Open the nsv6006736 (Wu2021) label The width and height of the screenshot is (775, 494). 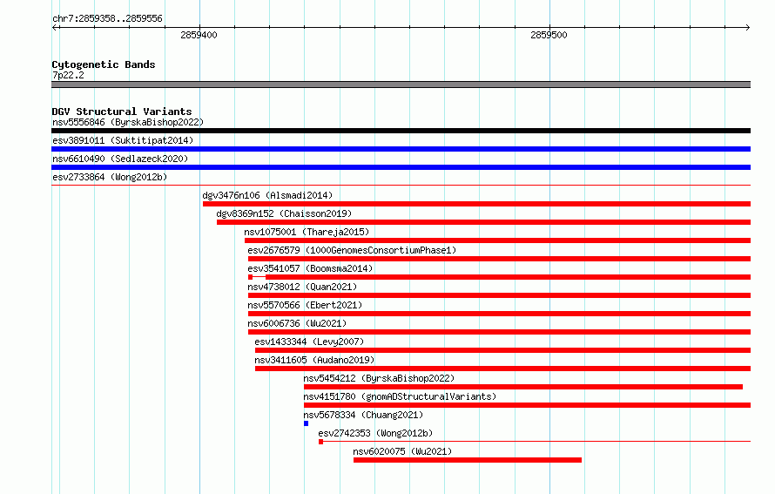(297, 323)
